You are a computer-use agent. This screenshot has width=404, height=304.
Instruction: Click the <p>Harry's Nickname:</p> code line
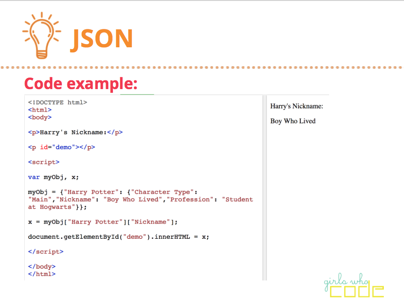[x=75, y=132]
